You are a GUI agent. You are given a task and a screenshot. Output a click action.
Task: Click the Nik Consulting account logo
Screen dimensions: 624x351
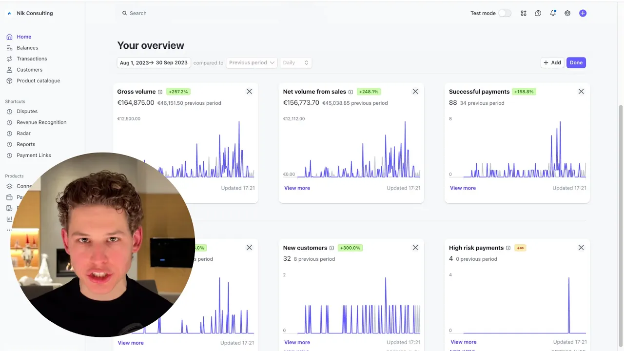[x=9, y=13]
